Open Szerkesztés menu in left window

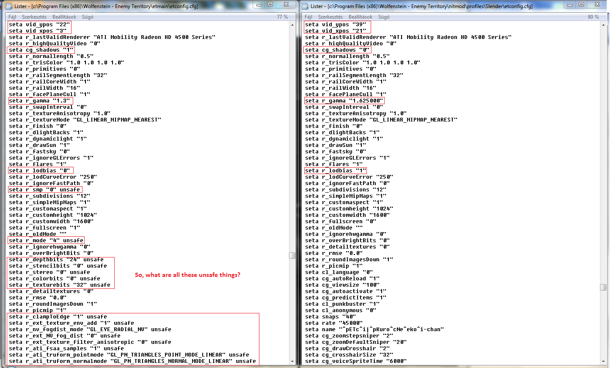point(34,17)
